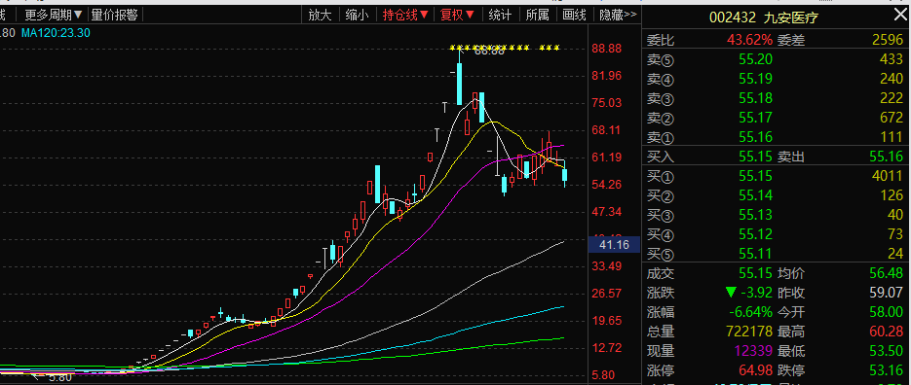Viewport: 911px width, 385px height.
Task: Click the 41.16 price axis marker
Action: click(614, 245)
